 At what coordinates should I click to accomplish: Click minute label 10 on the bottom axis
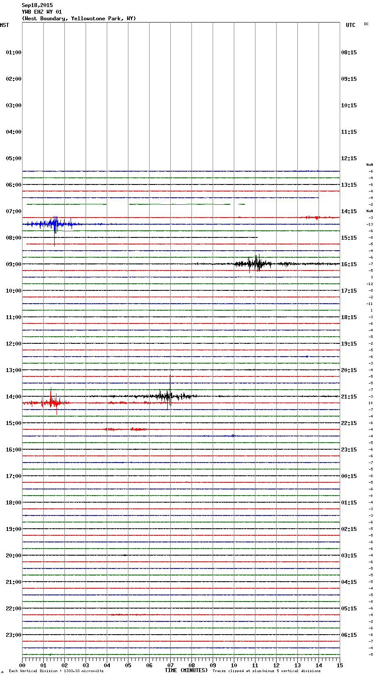coord(234,665)
